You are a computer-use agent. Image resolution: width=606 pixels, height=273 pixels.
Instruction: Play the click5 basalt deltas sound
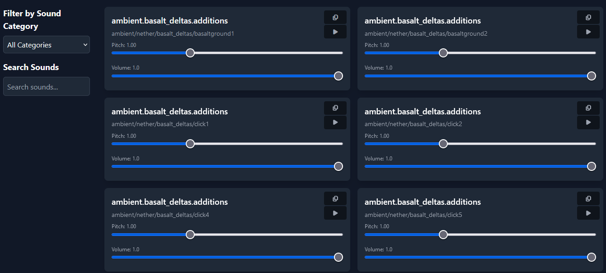[588, 213]
